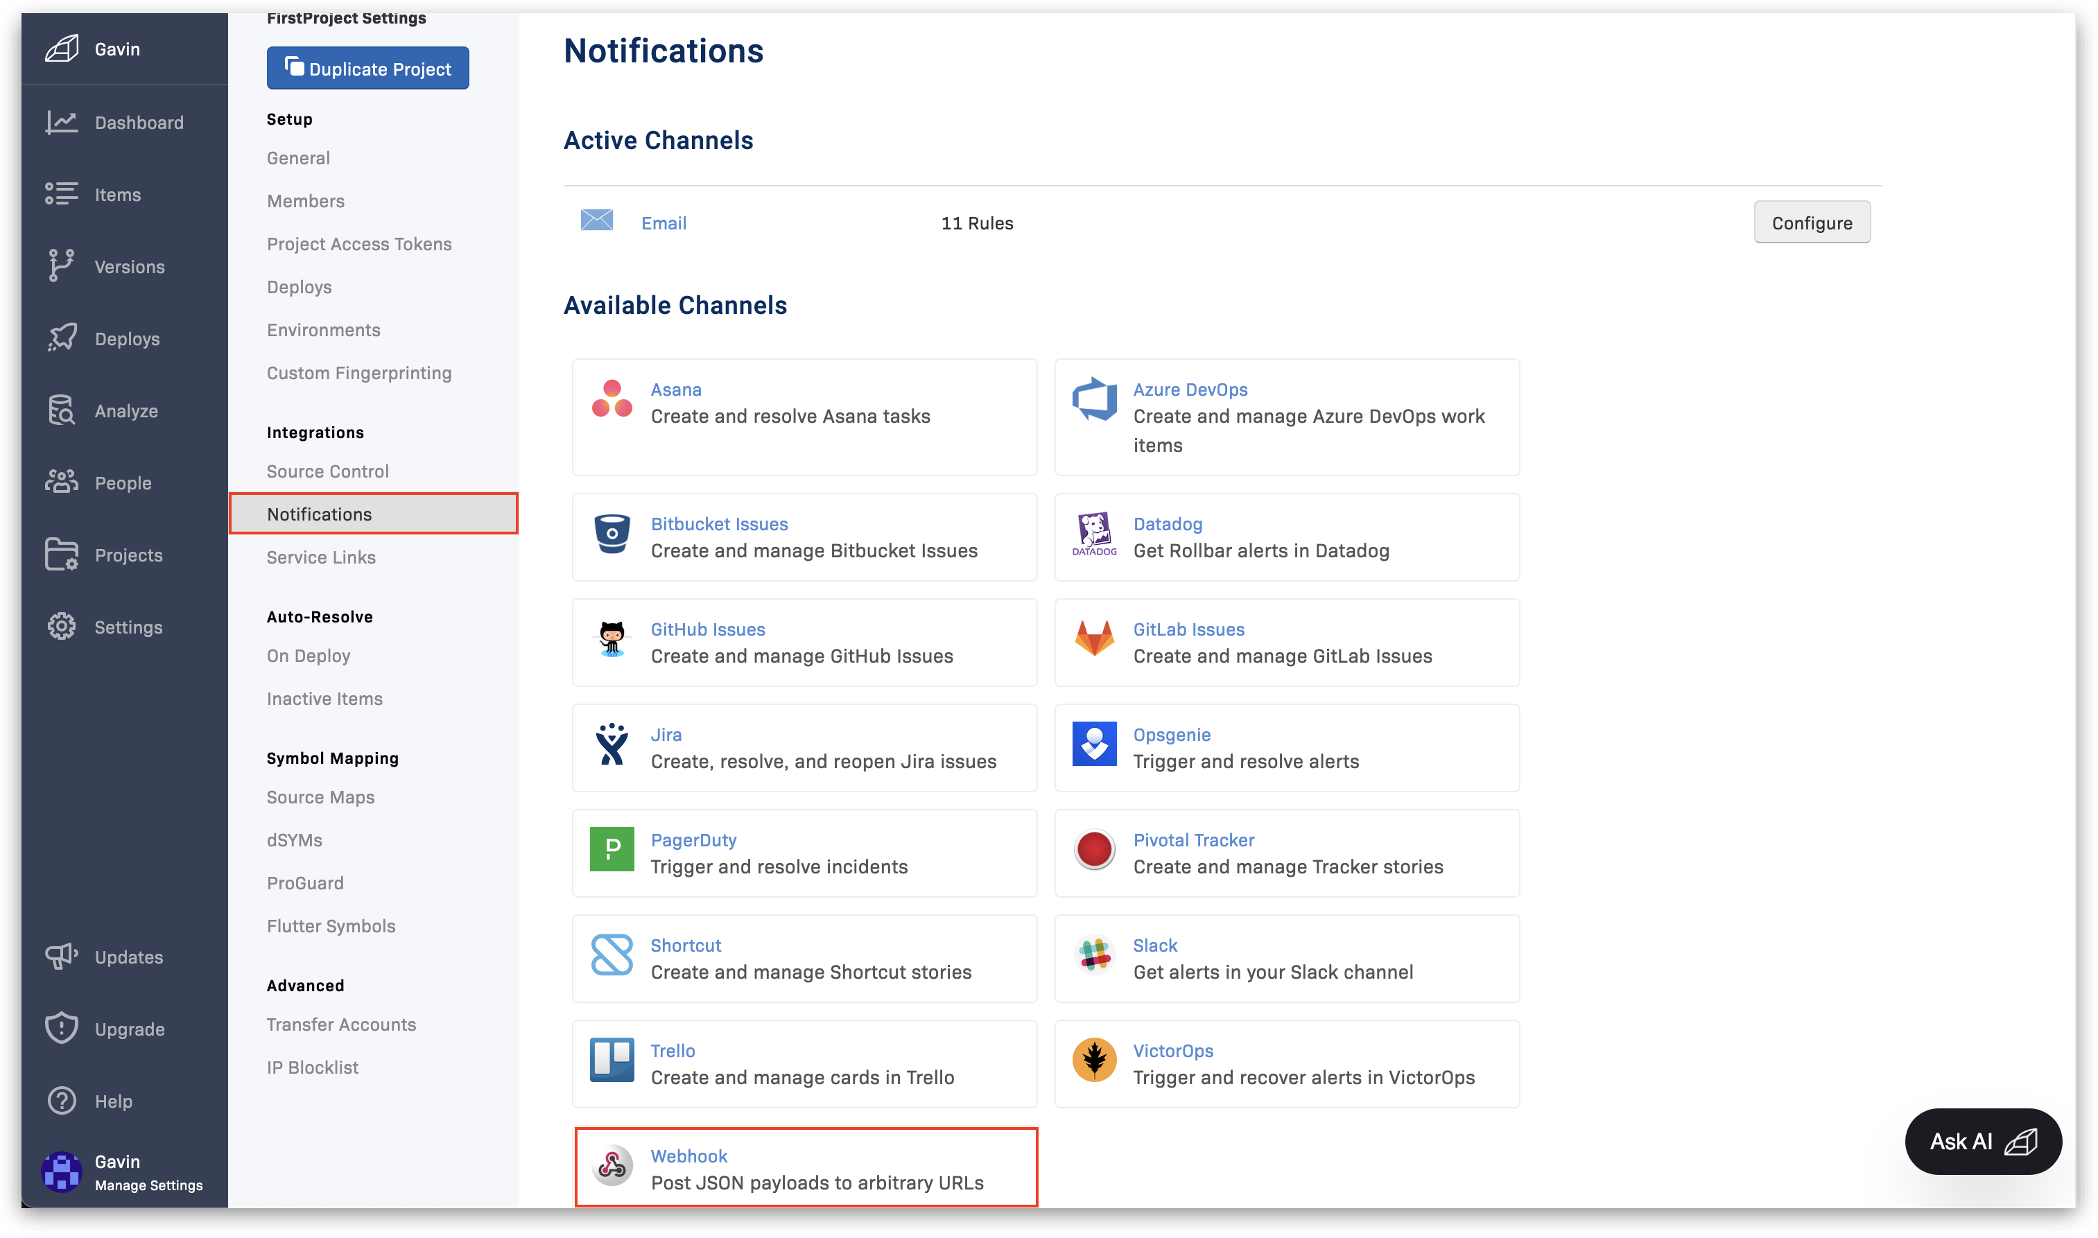This screenshot has width=2098, height=1238.
Task: Click the PagerDuty green P icon
Action: click(x=612, y=850)
